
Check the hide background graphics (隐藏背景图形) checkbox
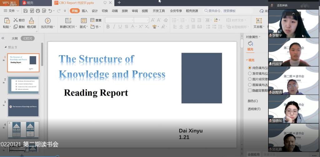[x=250, y=91]
